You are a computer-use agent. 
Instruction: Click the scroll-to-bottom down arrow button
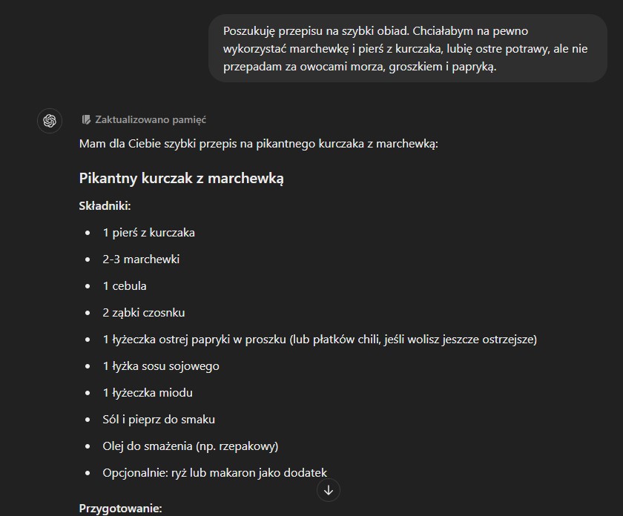tap(328, 491)
